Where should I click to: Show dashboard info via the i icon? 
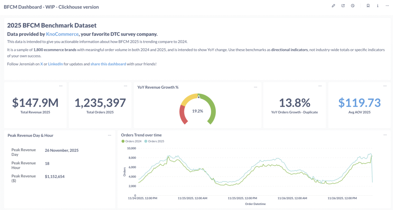pos(378,6)
